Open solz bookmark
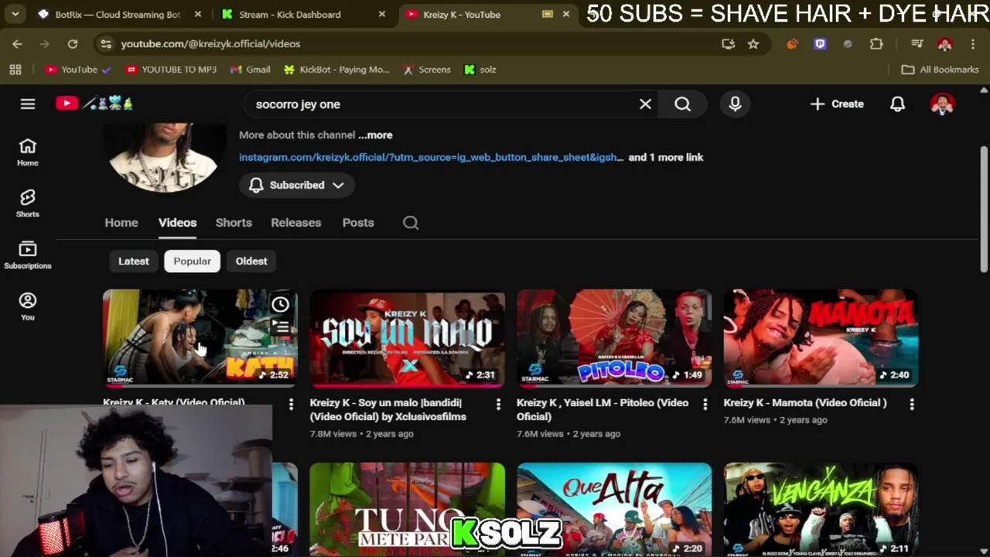Screen dimensions: 990x557 click(x=480, y=70)
